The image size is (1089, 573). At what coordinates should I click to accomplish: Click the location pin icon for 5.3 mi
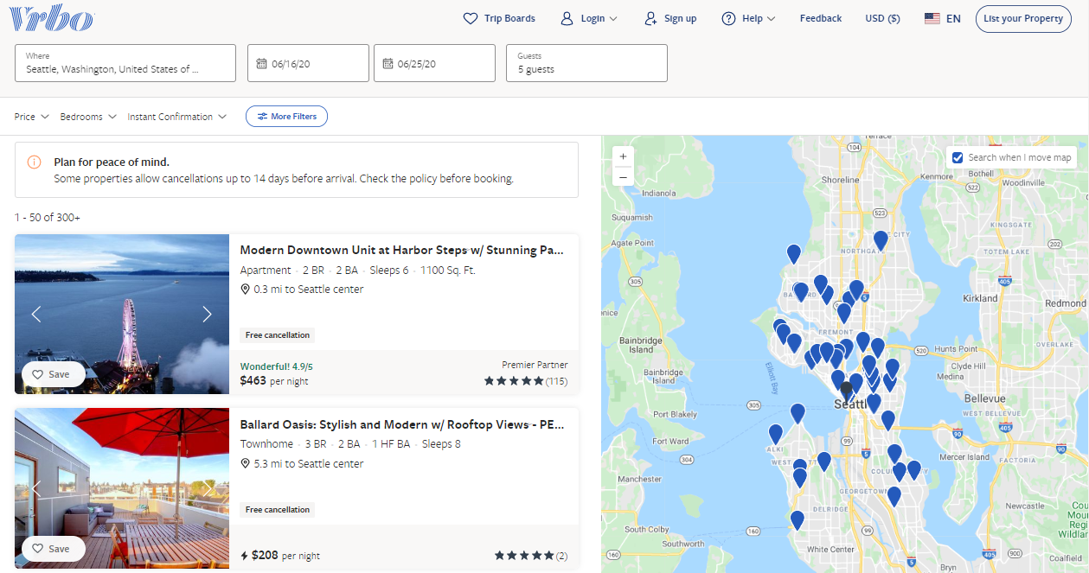[x=245, y=464]
